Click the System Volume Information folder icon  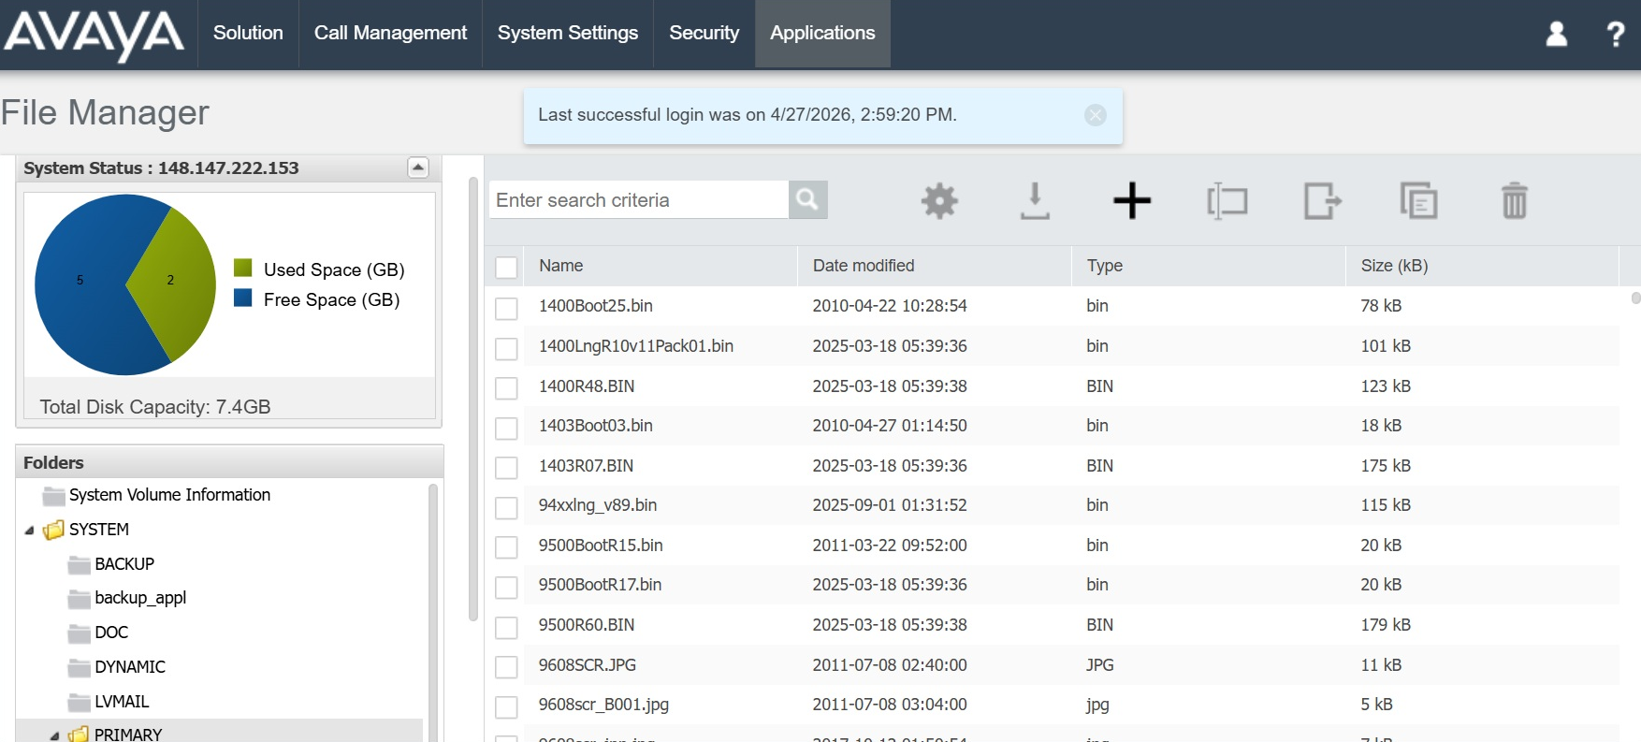(54, 495)
